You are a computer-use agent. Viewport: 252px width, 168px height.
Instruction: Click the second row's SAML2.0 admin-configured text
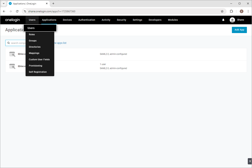tap(113, 68)
